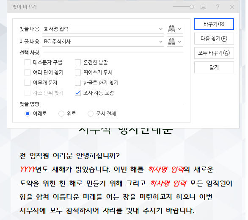Click red 회사명 입력 before 의 새로운
This screenshot has width=248, height=220.
pos(165,169)
